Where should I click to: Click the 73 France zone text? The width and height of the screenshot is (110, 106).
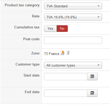click(x=52, y=54)
